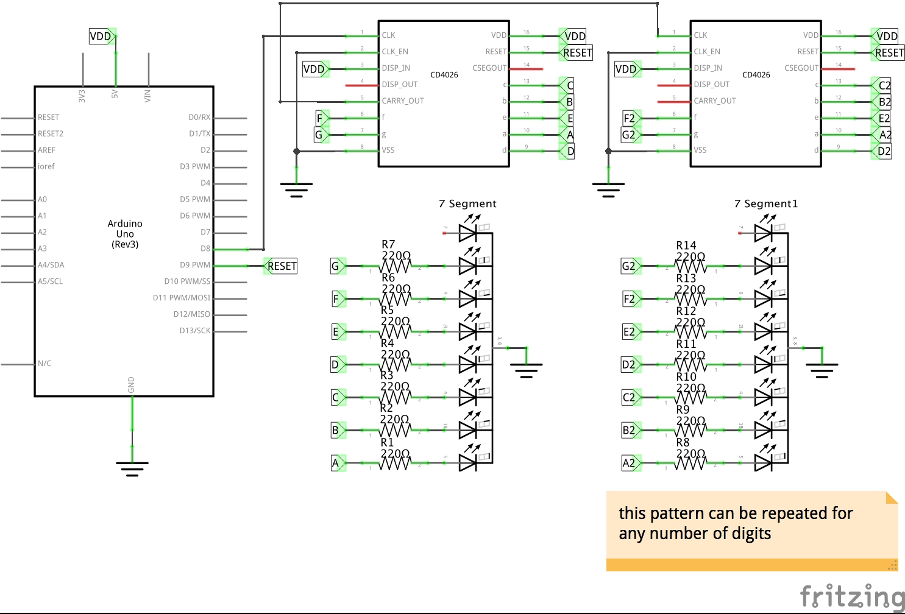The image size is (905, 614).
Task: Click ground symbol beside 7 Segment display
Action: tap(527, 370)
